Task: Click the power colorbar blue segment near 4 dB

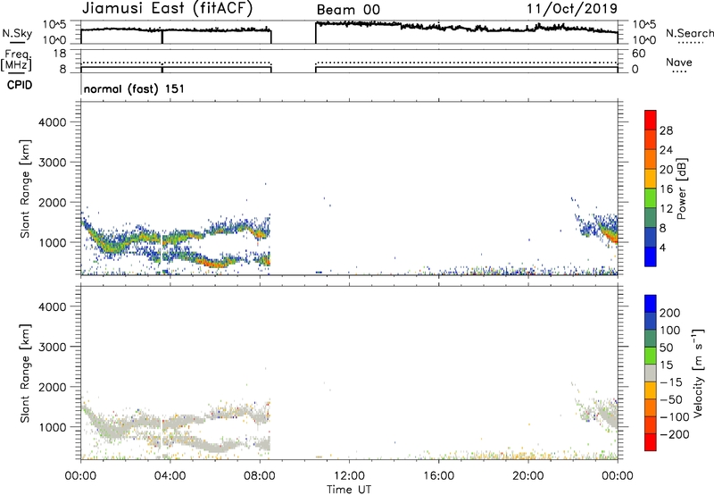Action: tap(651, 256)
